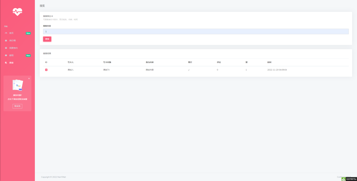
Task: Click the 表白墙 sidebar icon
Action: [x=6, y=40]
